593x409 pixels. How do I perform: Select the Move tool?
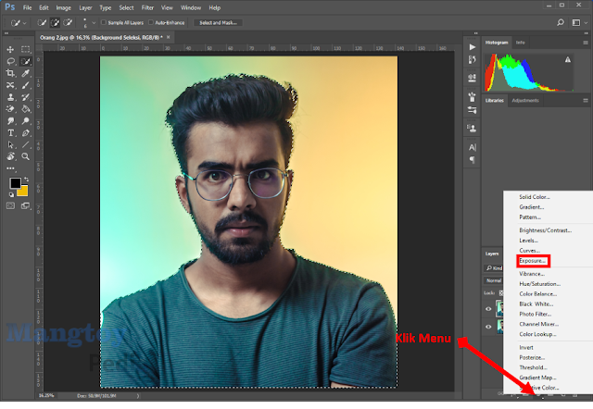[x=10, y=49]
